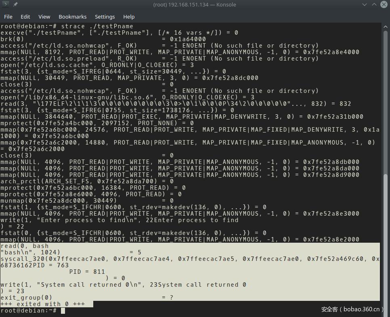Open the Edit menu

(25, 17)
